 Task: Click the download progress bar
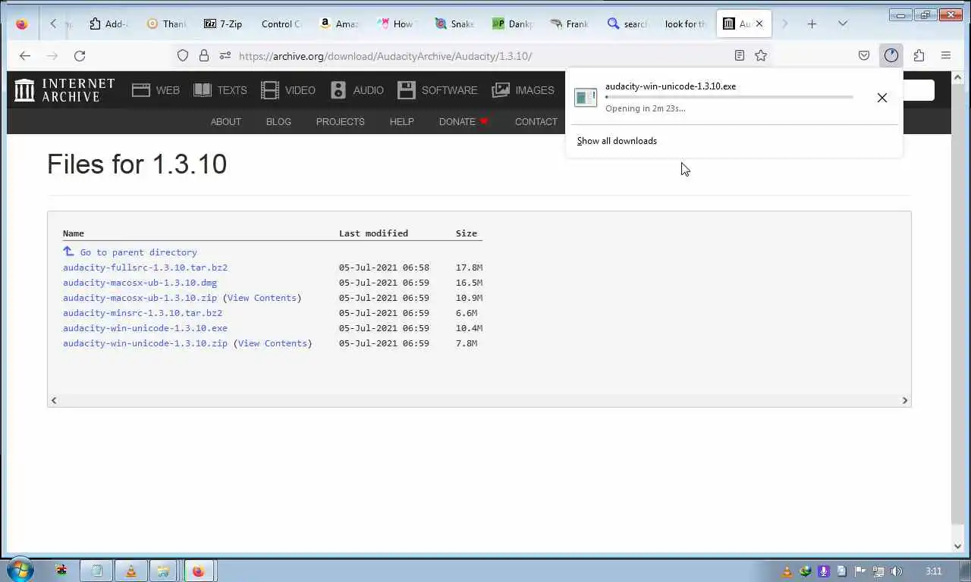pos(729,97)
